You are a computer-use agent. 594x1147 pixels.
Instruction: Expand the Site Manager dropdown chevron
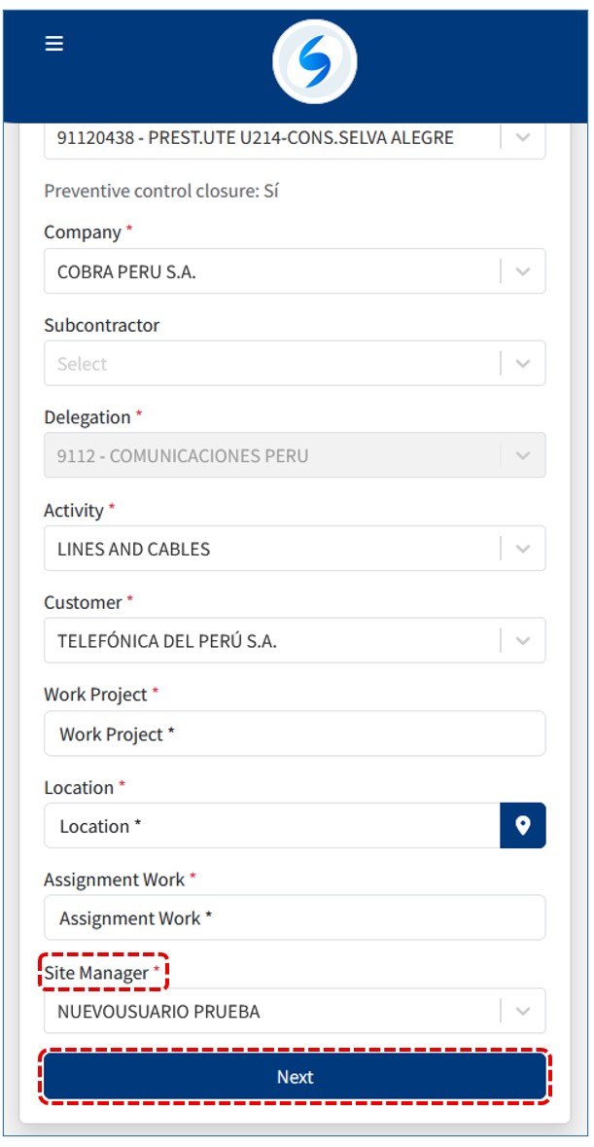[x=523, y=1012]
